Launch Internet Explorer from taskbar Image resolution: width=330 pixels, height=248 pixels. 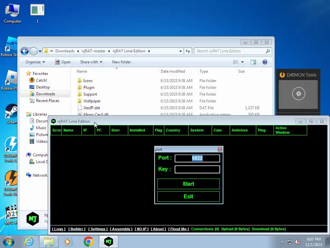[x=29, y=242]
